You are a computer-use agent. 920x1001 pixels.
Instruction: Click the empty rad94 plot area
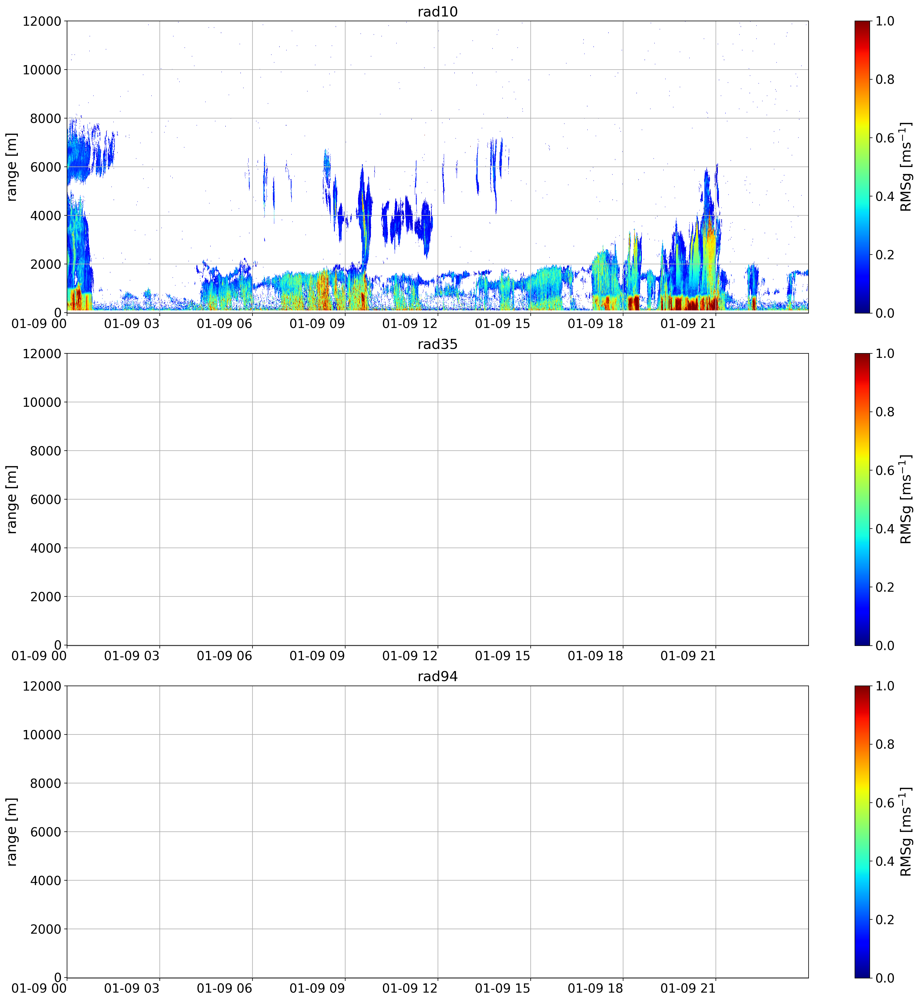coord(438,832)
